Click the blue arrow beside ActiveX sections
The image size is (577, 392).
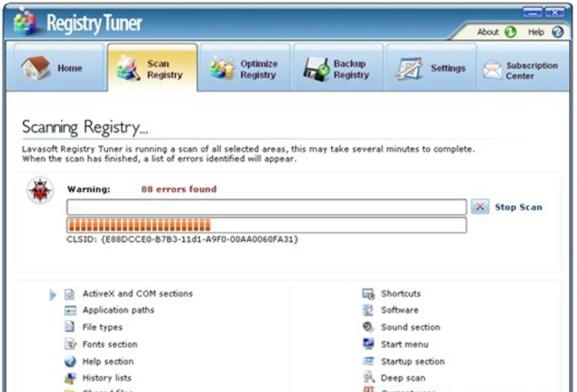click(x=53, y=295)
